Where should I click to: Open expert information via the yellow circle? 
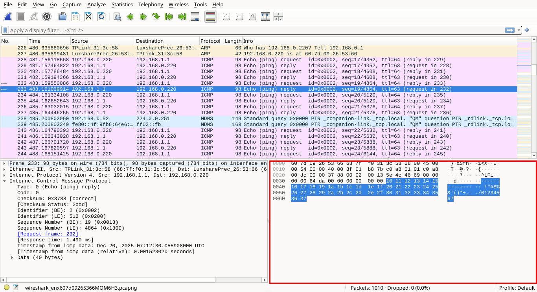6,288
